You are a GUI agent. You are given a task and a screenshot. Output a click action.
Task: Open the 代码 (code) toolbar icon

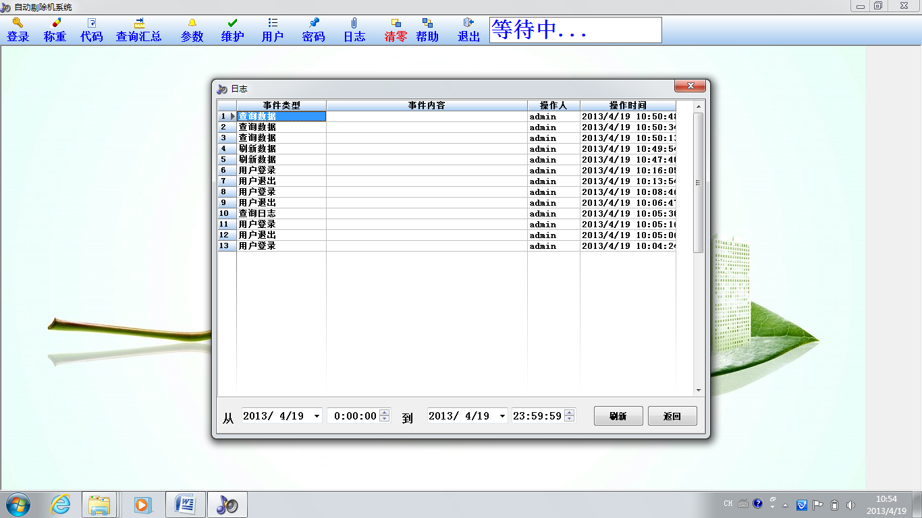click(92, 30)
